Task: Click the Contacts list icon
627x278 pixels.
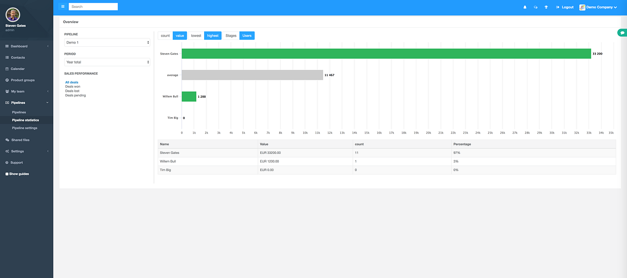Action: pos(7,57)
